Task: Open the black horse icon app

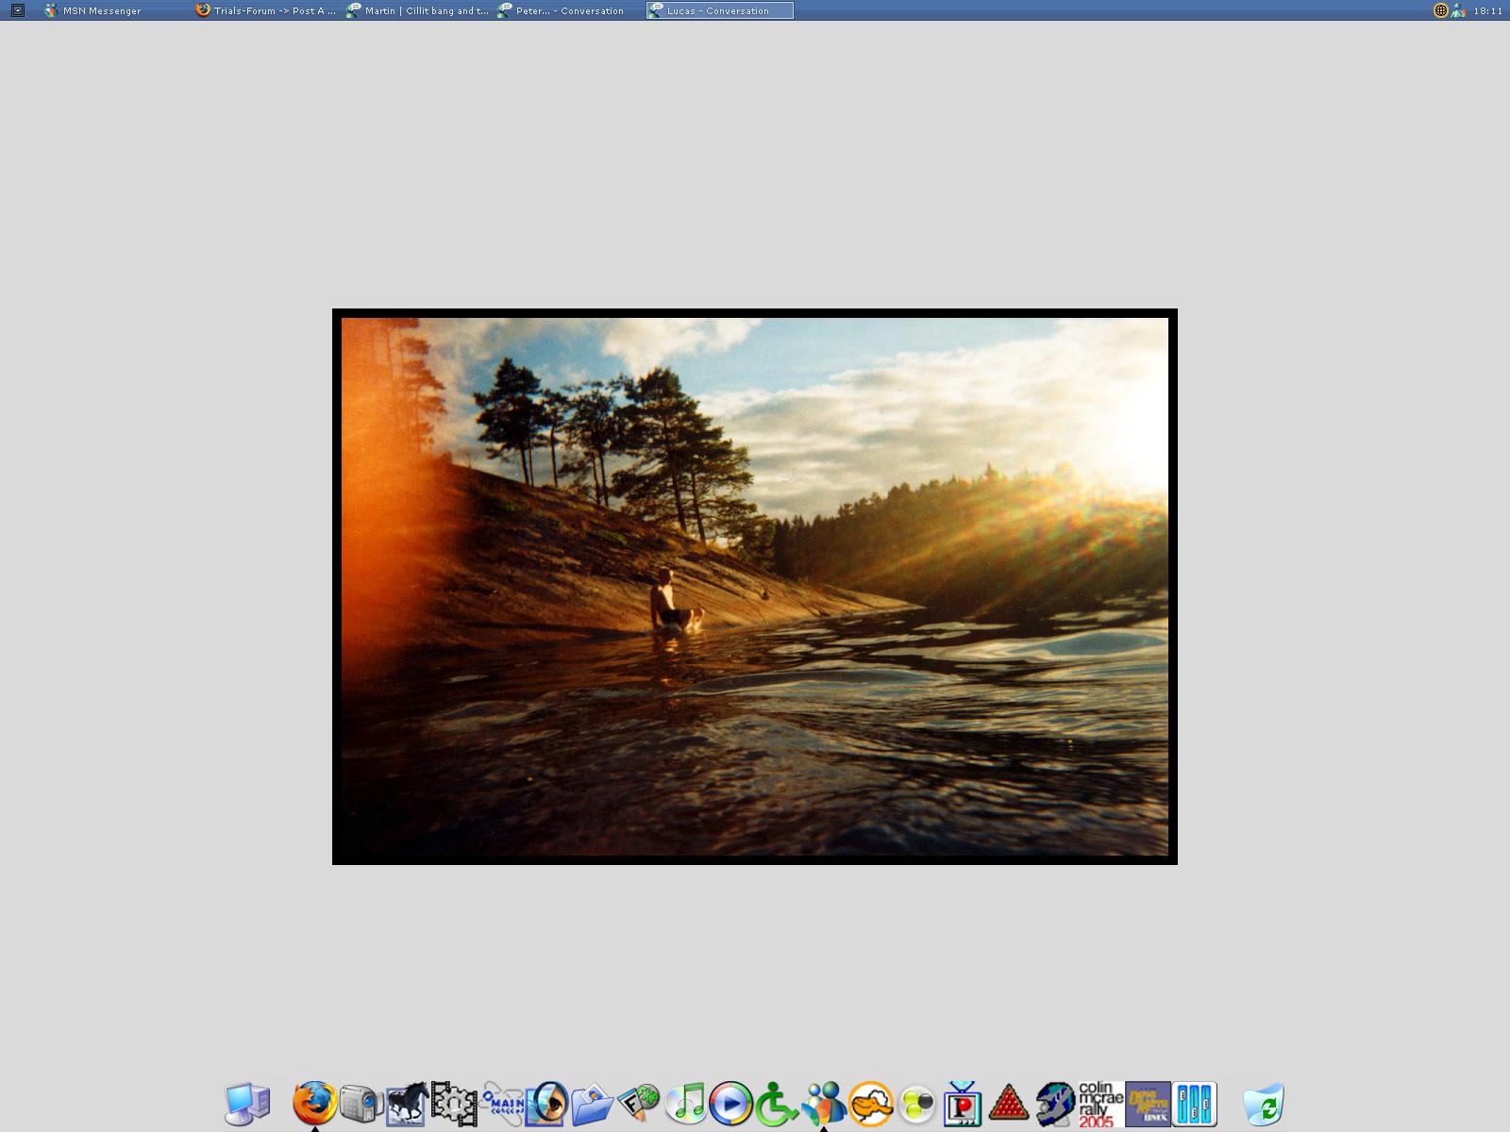Action: pos(407,1104)
